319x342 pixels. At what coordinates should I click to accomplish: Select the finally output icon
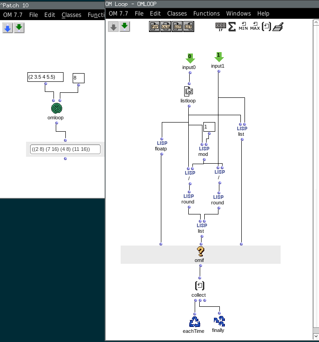pyautogui.click(x=219, y=321)
